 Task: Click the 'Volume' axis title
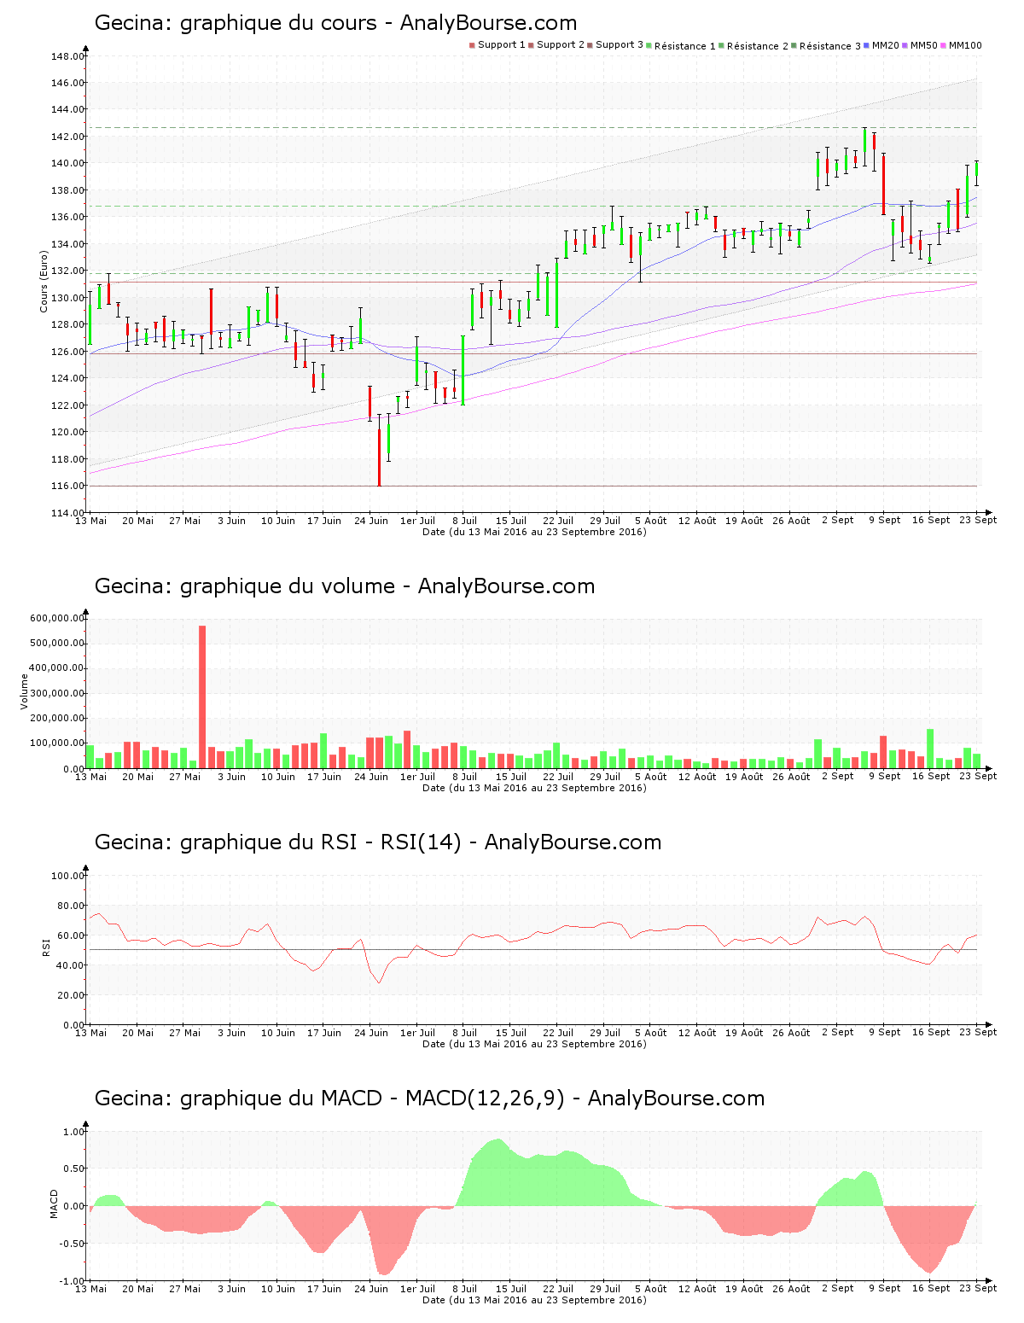(x=24, y=691)
